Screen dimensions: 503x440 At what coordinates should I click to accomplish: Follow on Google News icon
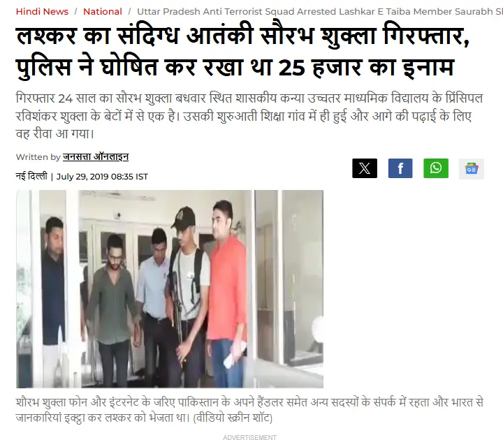(472, 169)
